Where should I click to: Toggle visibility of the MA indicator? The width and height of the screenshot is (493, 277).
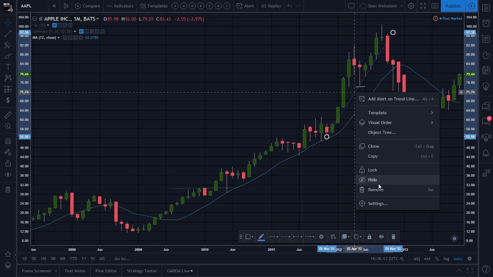click(65, 38)
